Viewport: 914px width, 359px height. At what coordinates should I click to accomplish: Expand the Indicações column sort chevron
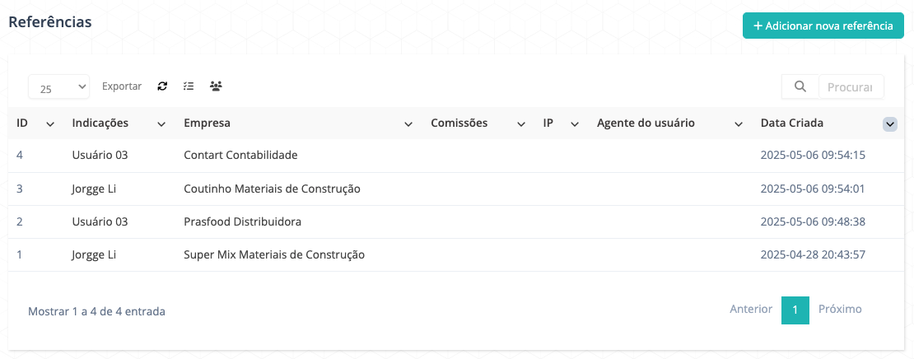[x=161, y=124]
